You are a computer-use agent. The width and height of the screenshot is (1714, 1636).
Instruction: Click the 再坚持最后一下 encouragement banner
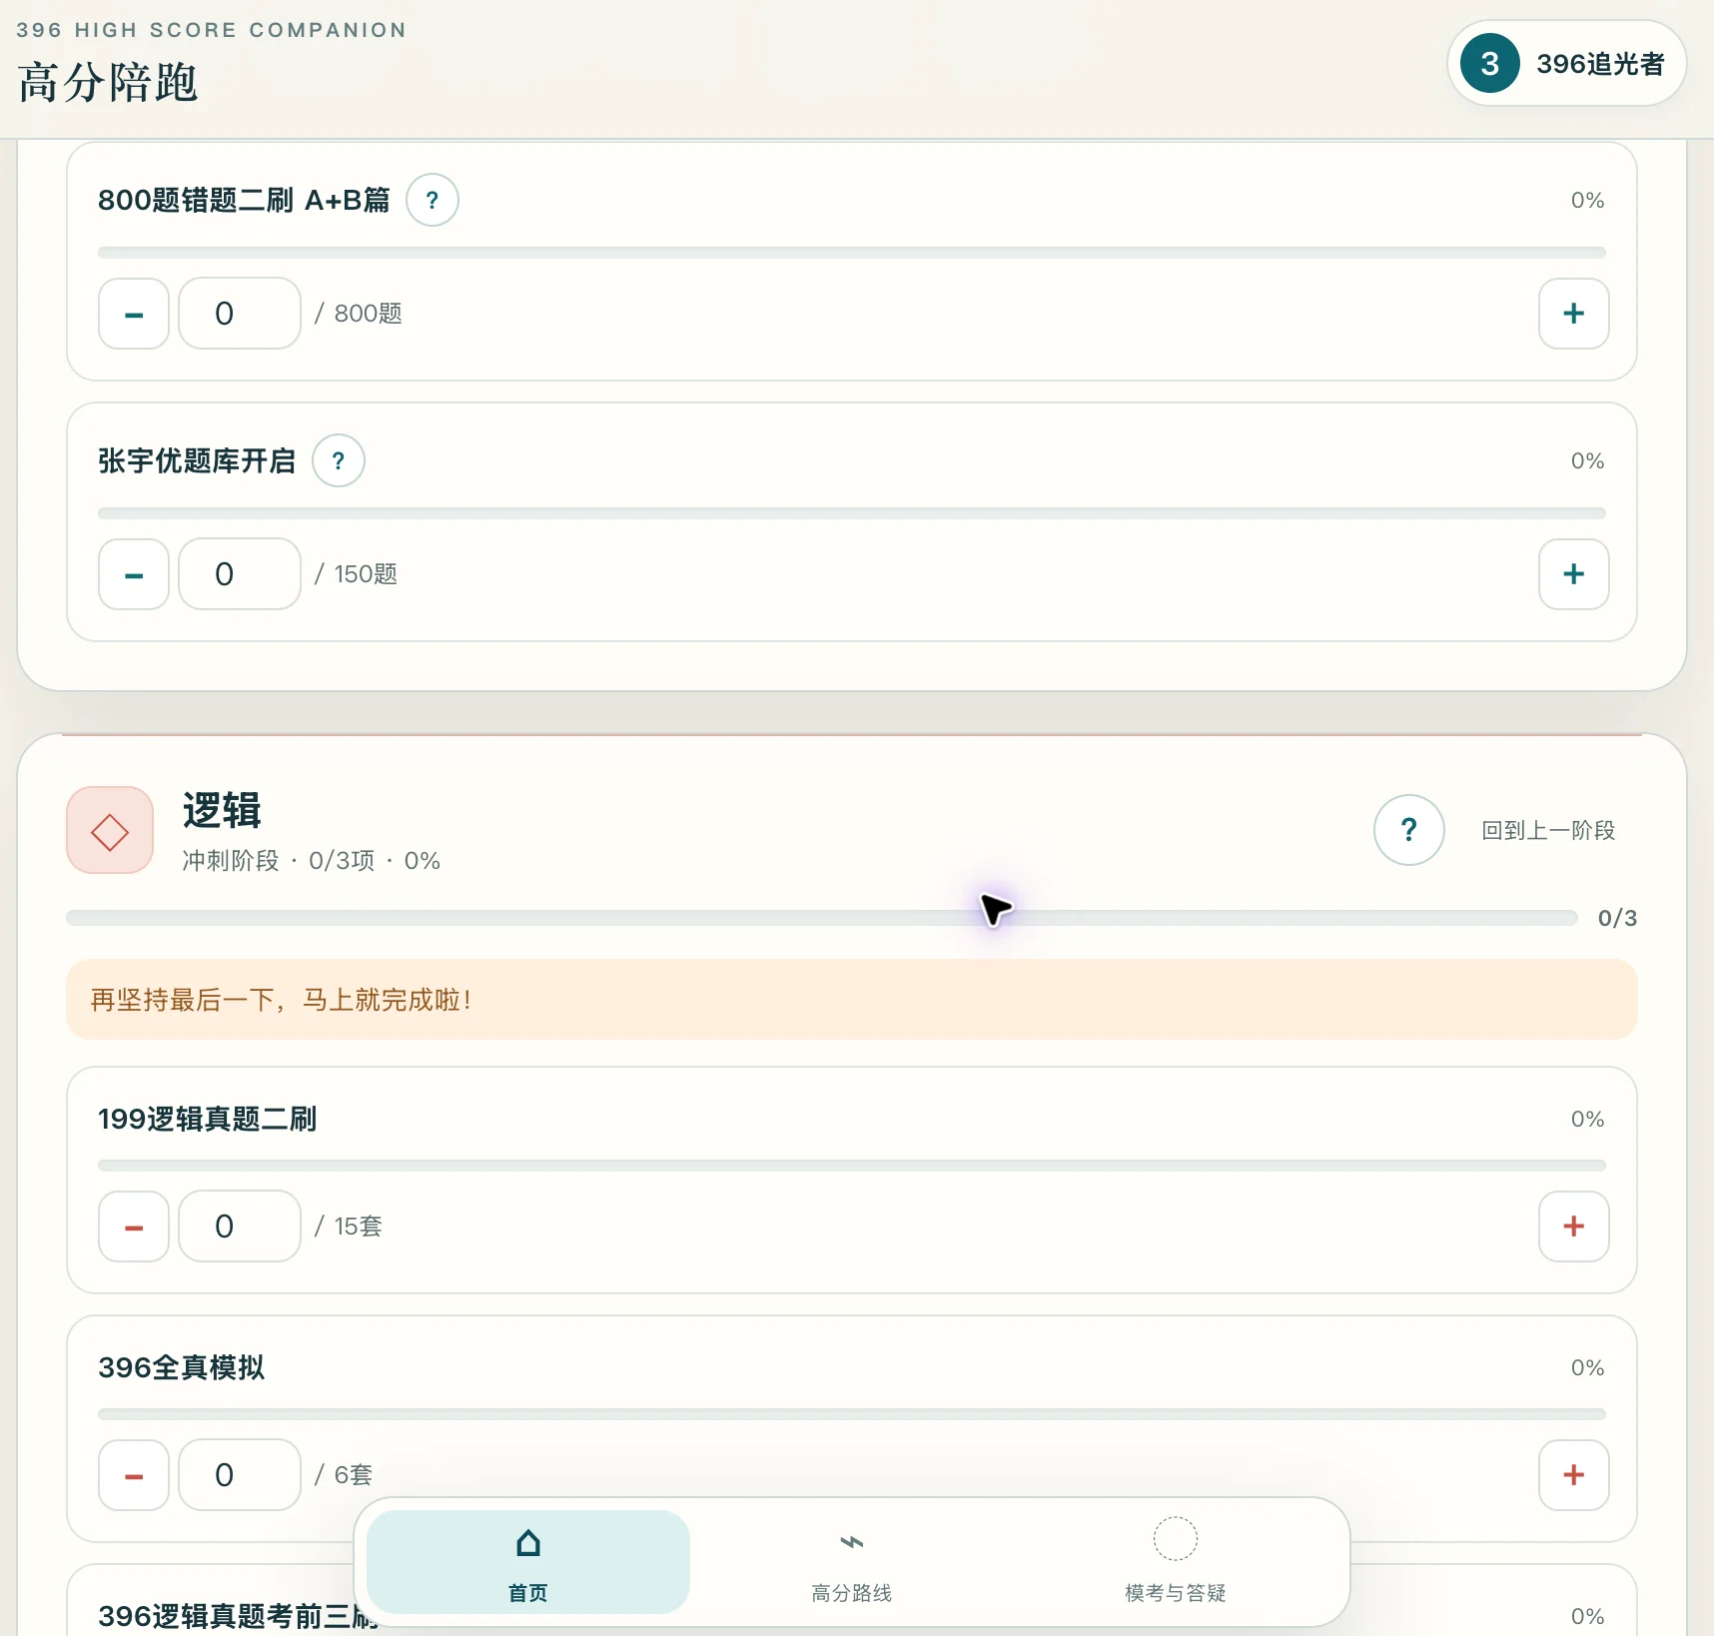point(852,1000)
